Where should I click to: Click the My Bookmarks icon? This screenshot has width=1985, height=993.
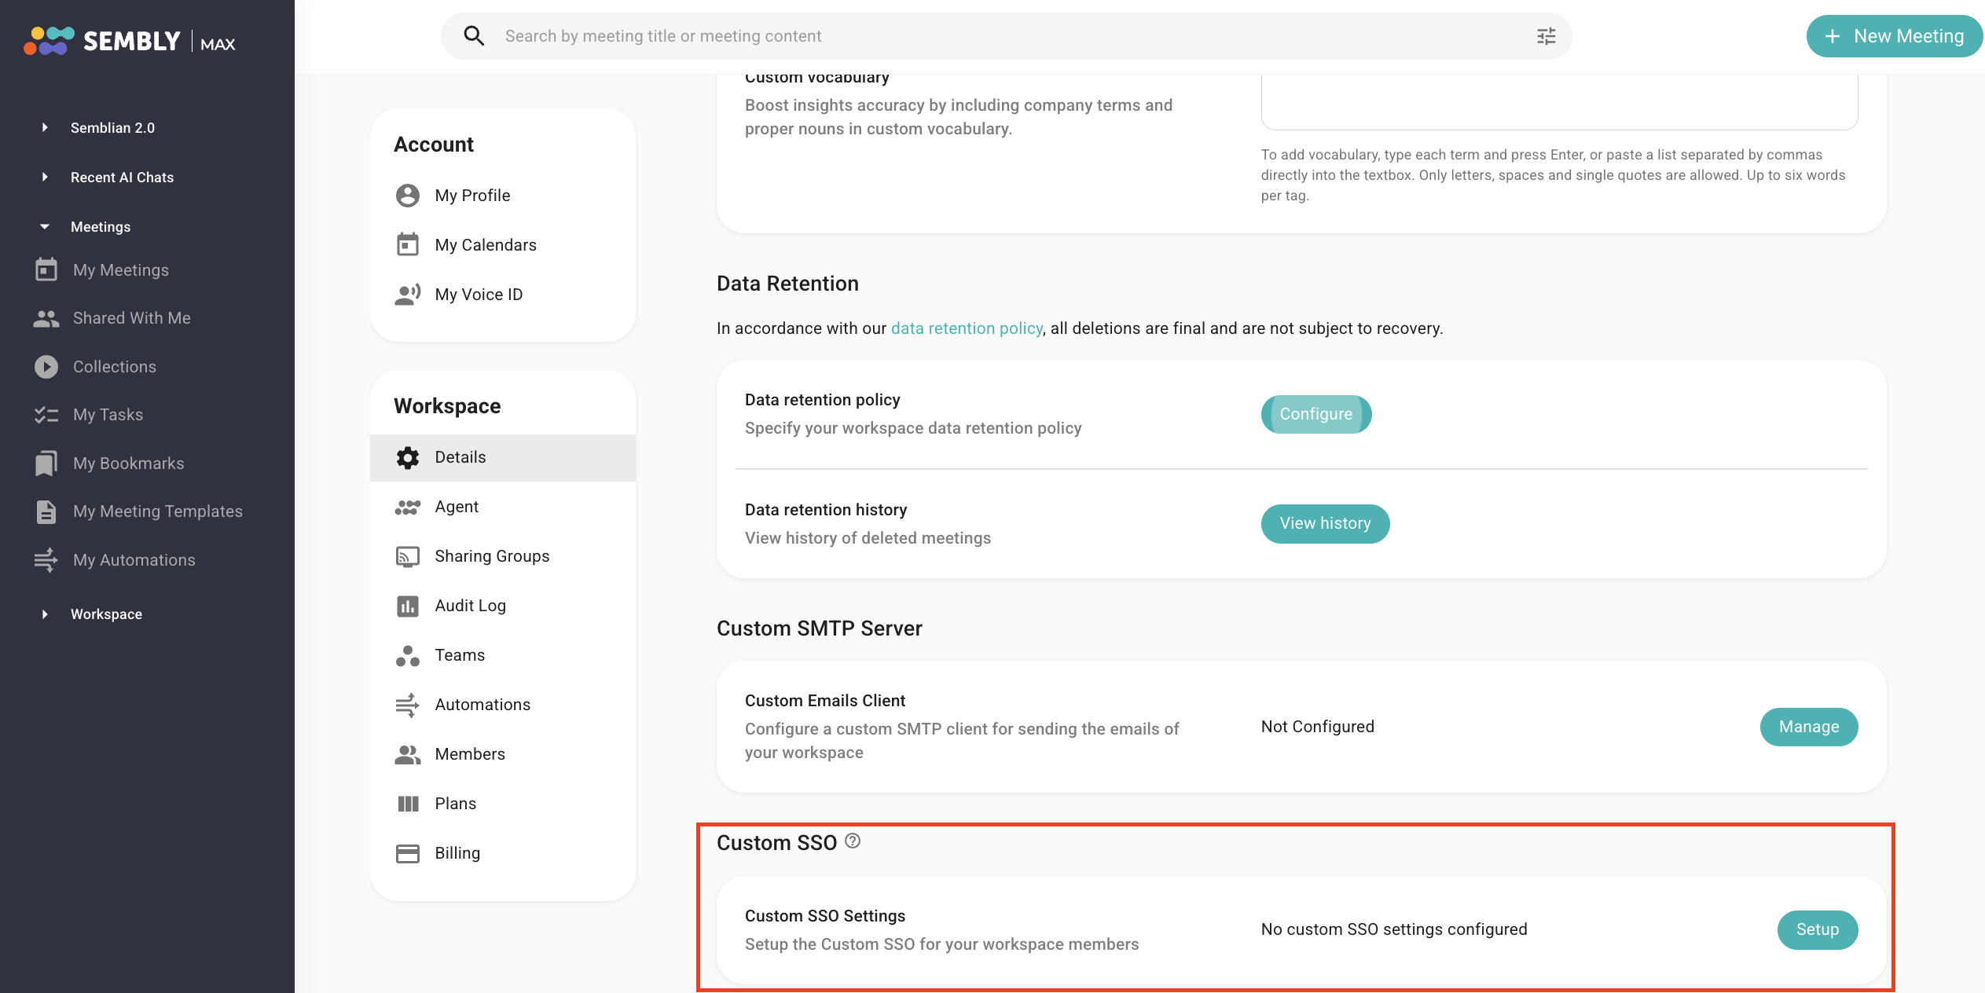click(x=46, y=464)
